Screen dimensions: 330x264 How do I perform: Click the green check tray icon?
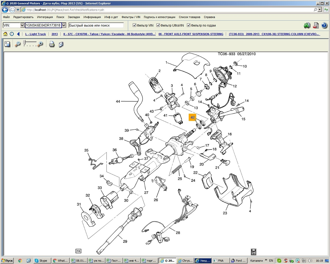[279, 261]
